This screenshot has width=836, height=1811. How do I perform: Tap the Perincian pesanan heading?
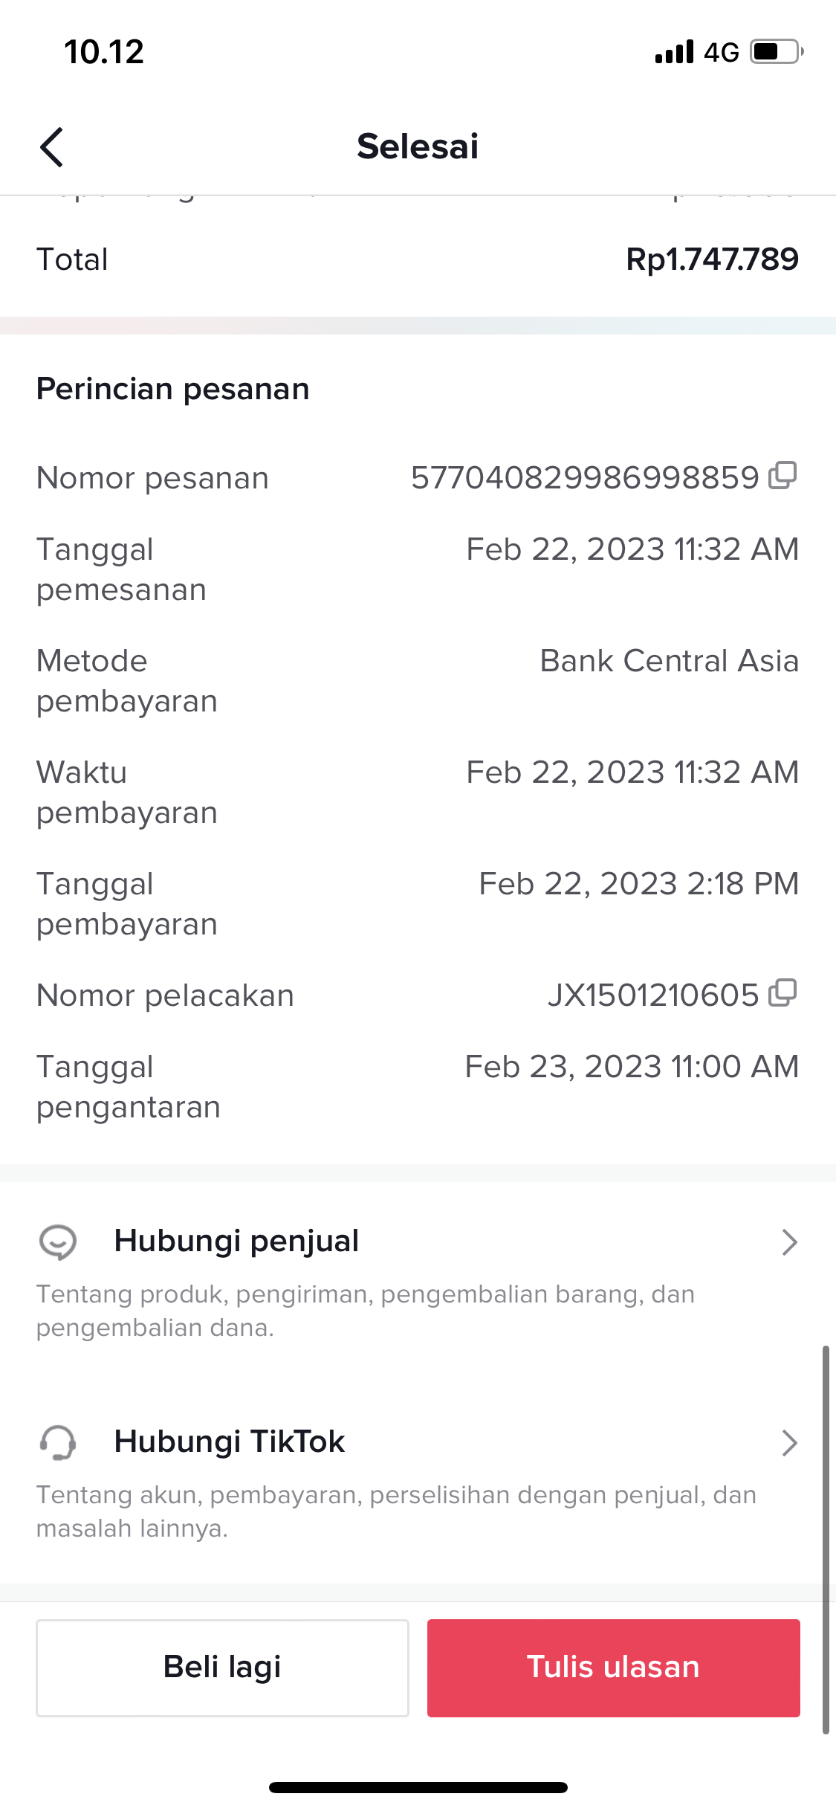(x=173, y=389)
